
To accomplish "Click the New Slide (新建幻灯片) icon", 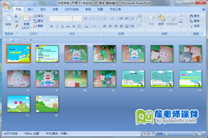I will [x=26, y=18].
